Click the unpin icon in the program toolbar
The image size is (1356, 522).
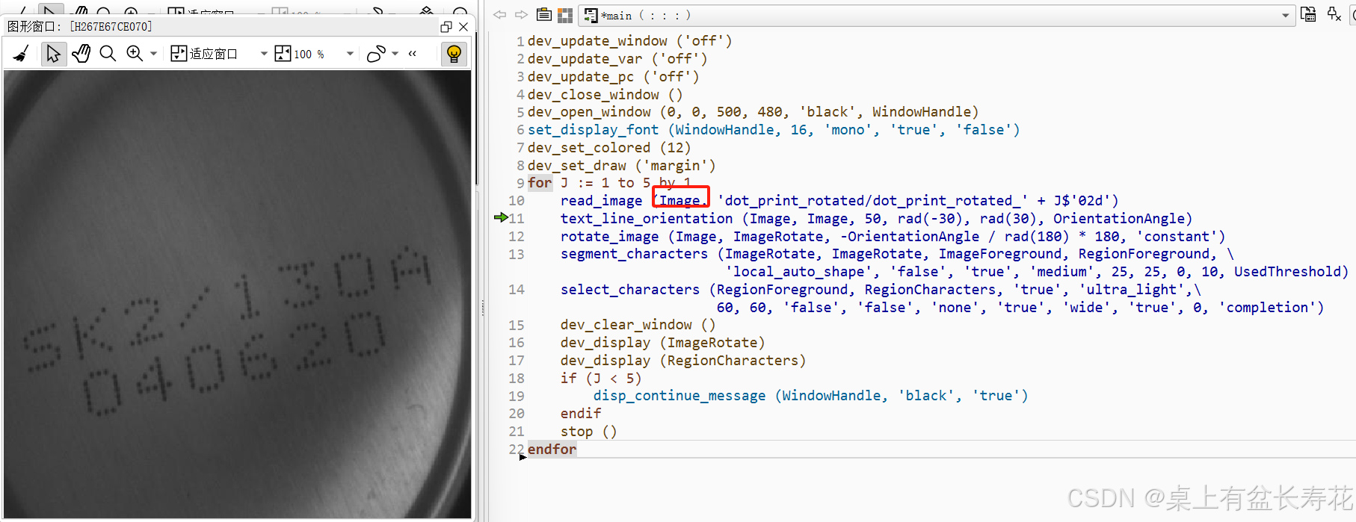[1334, 14]
